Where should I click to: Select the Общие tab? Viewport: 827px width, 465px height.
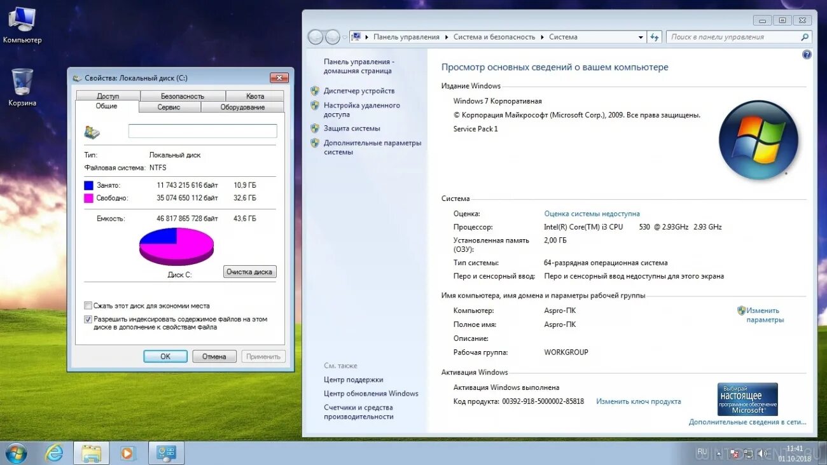106,106
